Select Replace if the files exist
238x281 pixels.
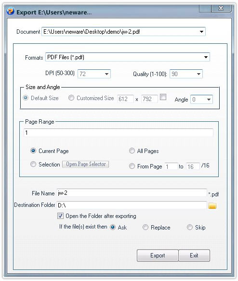pyautogui.click(x=145, y=227)
